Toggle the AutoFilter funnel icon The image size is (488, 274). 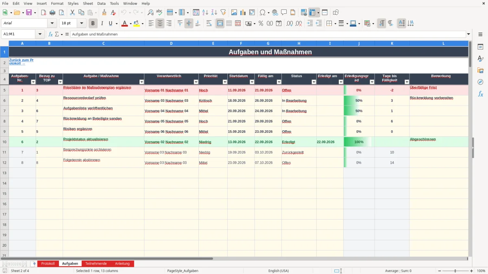click(x=223, y=13)
